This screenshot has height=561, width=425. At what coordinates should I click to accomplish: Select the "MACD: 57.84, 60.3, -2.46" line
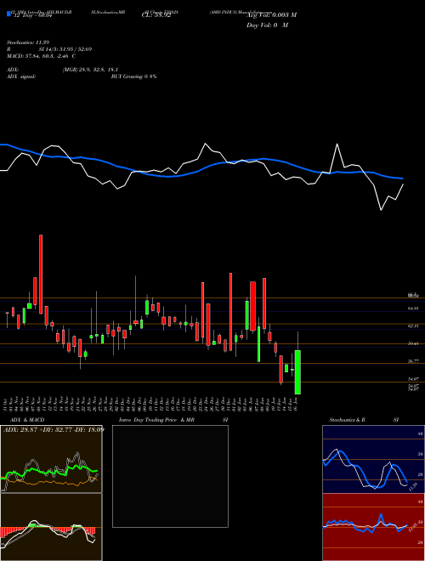point(38,56)
